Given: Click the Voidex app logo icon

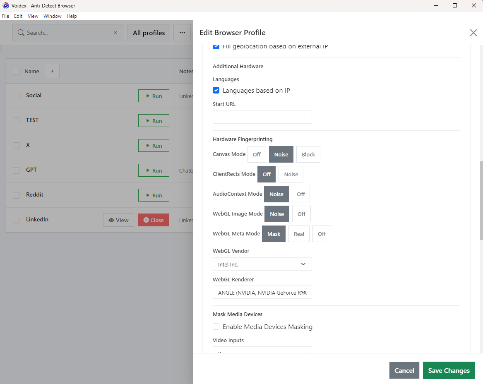Looking at the screenshot, I should [5, 5].
